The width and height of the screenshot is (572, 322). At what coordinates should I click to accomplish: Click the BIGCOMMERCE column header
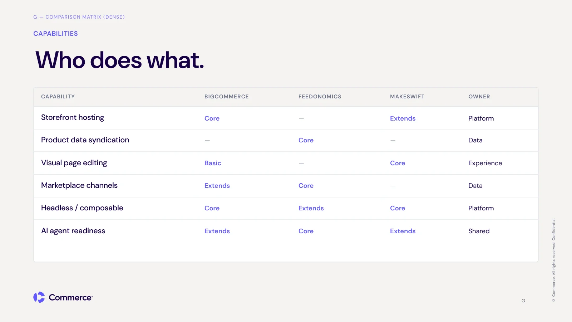(227, 97)
